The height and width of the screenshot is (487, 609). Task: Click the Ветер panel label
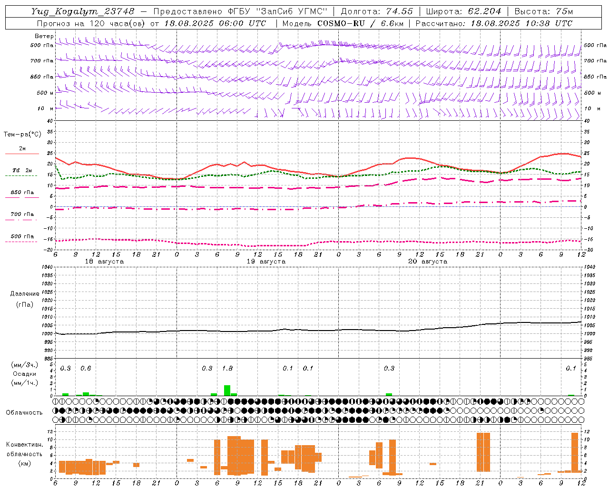(44, 36)
